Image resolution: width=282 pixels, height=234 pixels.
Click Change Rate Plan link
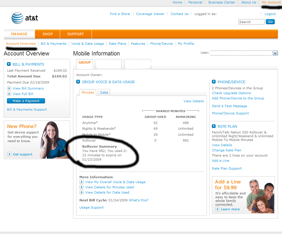pyautogui.click(x=226, y=150)
